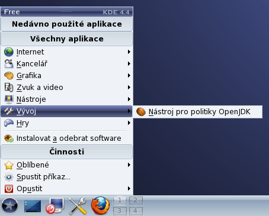Switch to virtual desktop 4
Viewport: 269px width, 216px height.
point(136,211)
